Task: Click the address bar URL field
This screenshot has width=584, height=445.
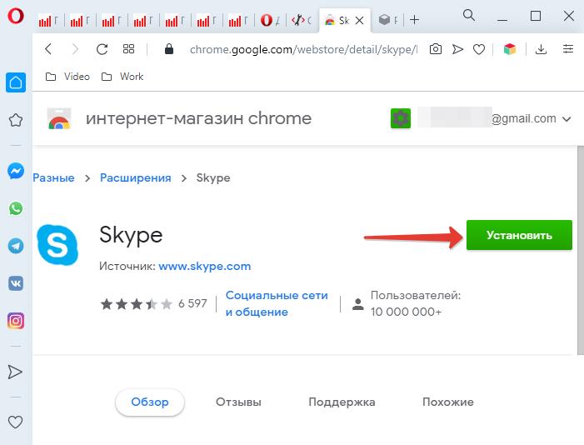Action: coord(303,49)
